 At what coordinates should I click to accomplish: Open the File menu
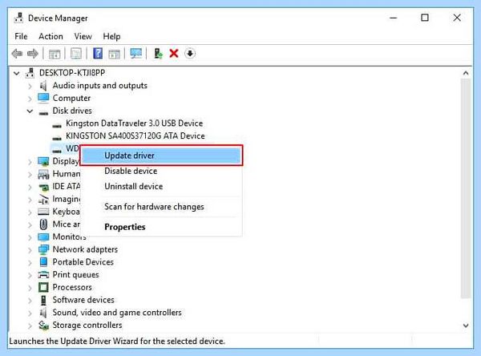pos(21,36)
